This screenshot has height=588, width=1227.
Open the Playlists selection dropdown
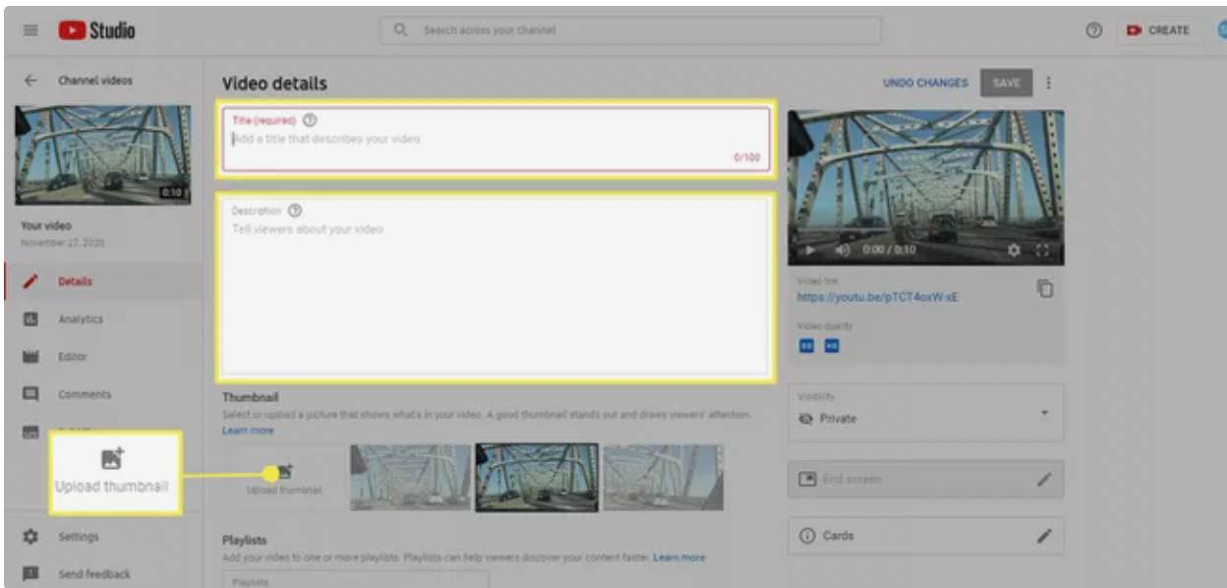(x=354, y=580)
